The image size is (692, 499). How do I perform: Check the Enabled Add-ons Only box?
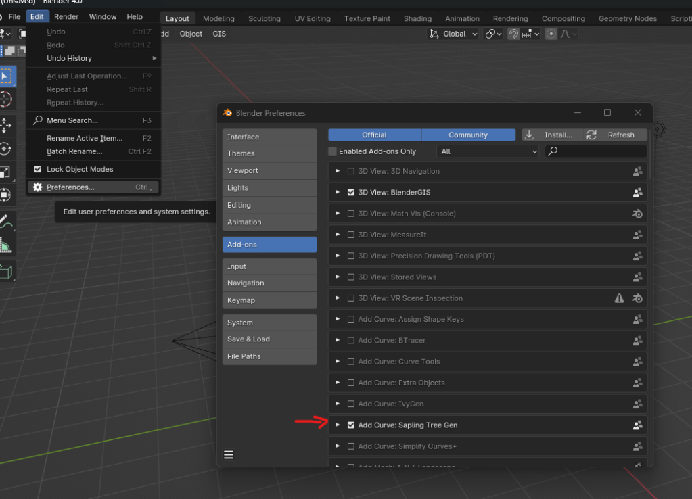tap(332, 152)
